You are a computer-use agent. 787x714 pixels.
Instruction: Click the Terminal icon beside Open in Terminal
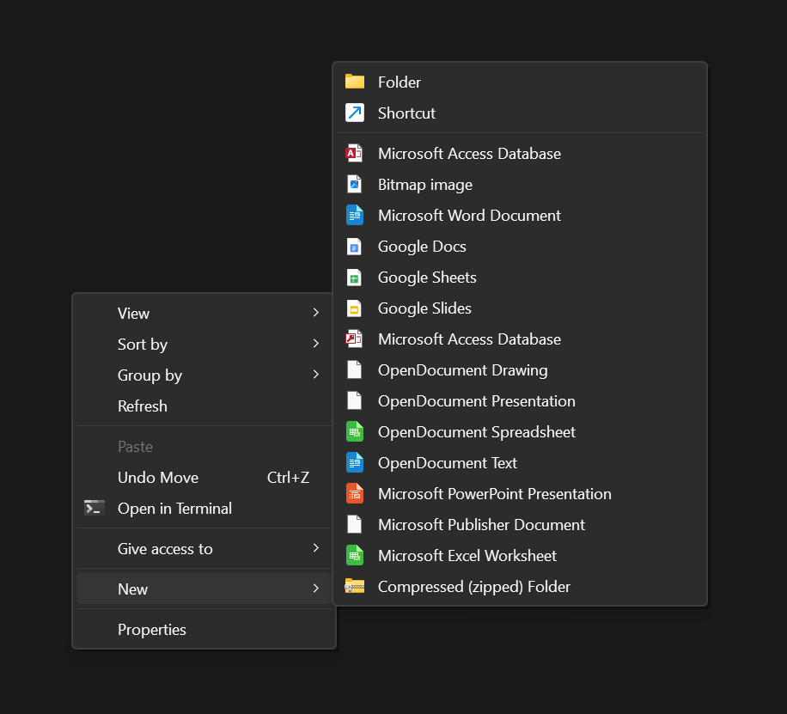coord(95,508)
